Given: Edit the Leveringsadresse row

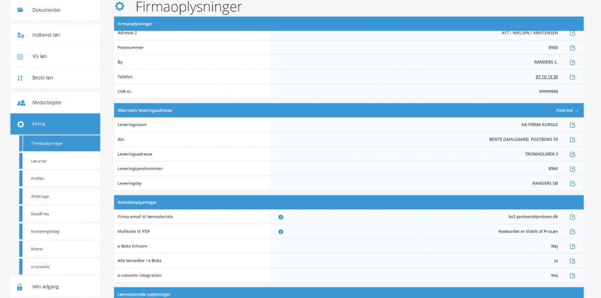Looking at the screenshot, I should click(572, 154).
